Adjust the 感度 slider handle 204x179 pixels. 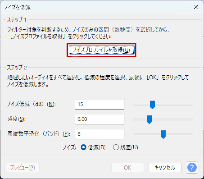tap(149, 120)
